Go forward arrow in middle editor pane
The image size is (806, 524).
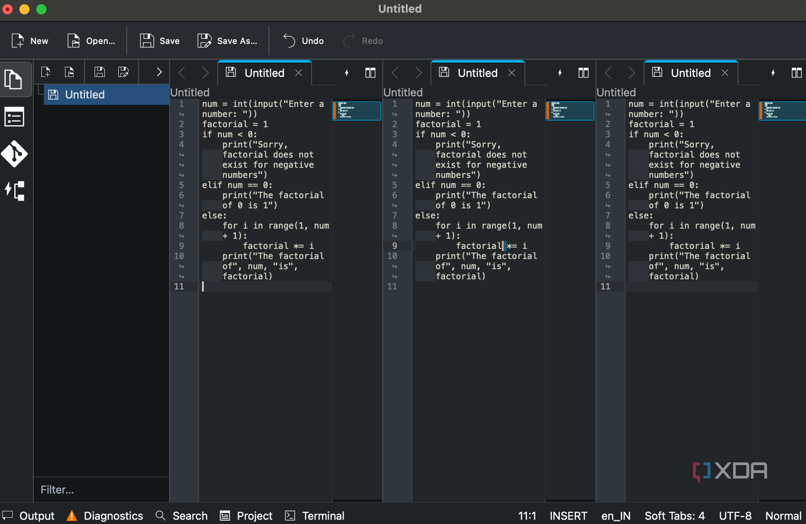(x=418, y=73)
